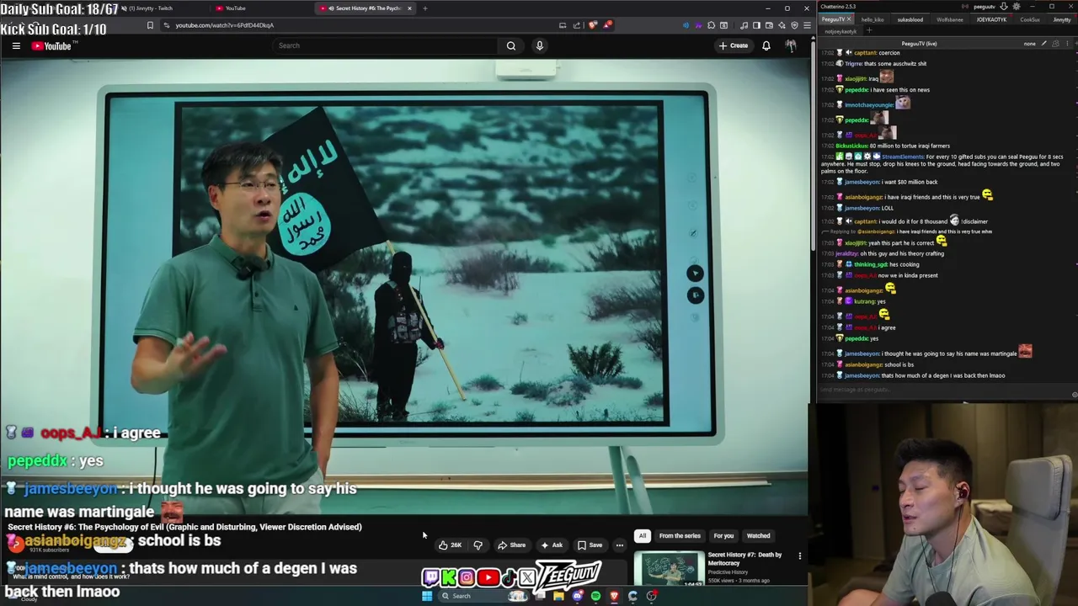Go to YouTube home via the logo
1078x606 pixels.
51,45
